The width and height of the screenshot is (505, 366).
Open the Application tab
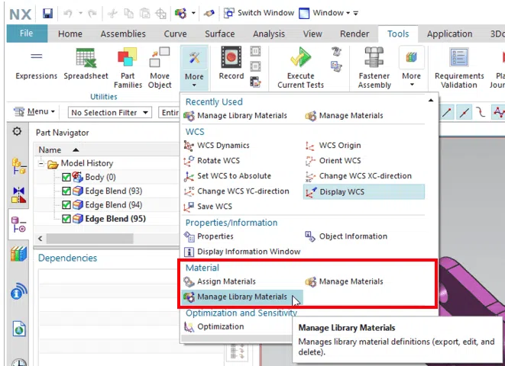449,34
